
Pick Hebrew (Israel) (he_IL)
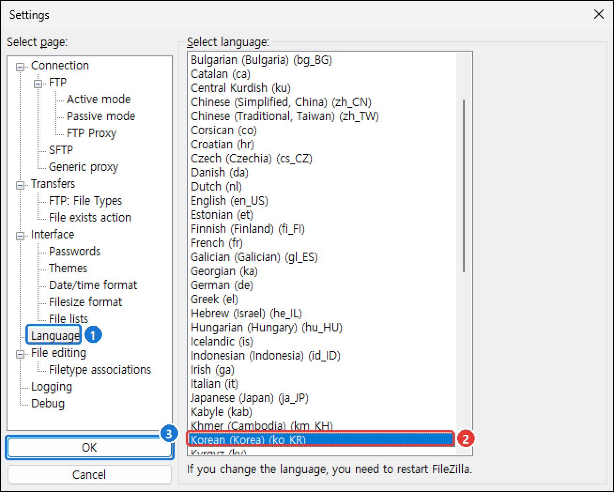322,313
